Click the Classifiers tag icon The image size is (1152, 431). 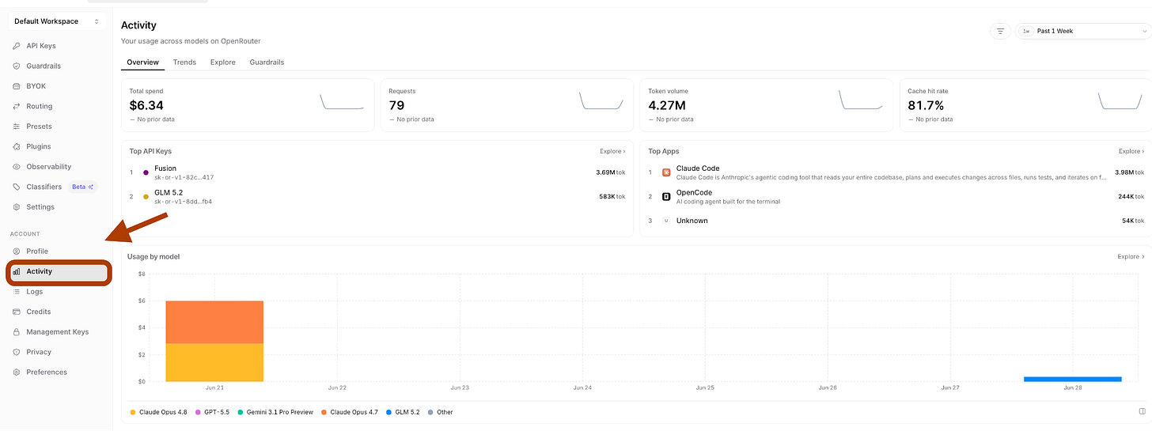[x=17, y=187]
